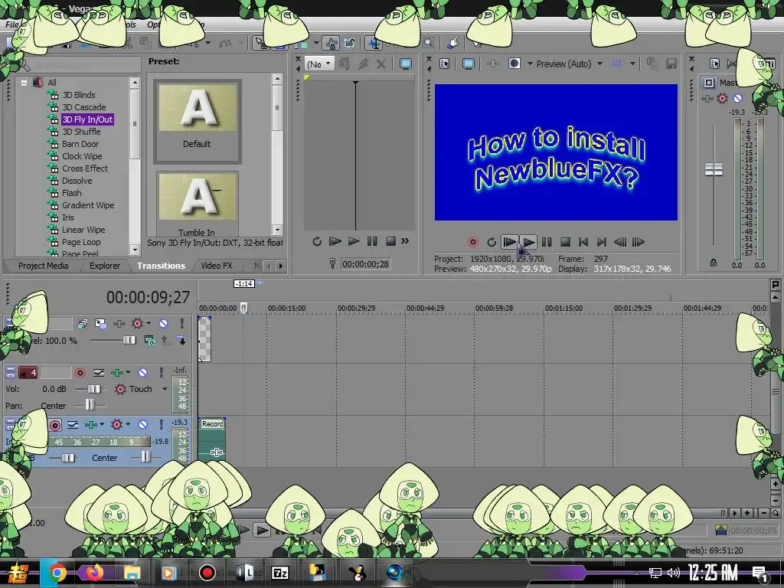Step to the next frame
784x588 pixels.
click(x=639, y=242)
